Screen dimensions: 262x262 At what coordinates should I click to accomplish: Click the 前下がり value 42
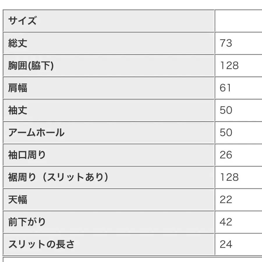(226, 222)
